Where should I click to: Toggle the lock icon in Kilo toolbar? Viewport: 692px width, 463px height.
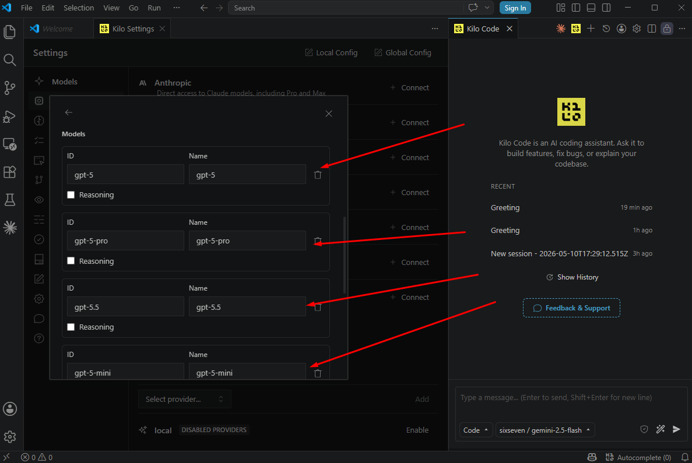pyautogui.click(x=667, y=29)
